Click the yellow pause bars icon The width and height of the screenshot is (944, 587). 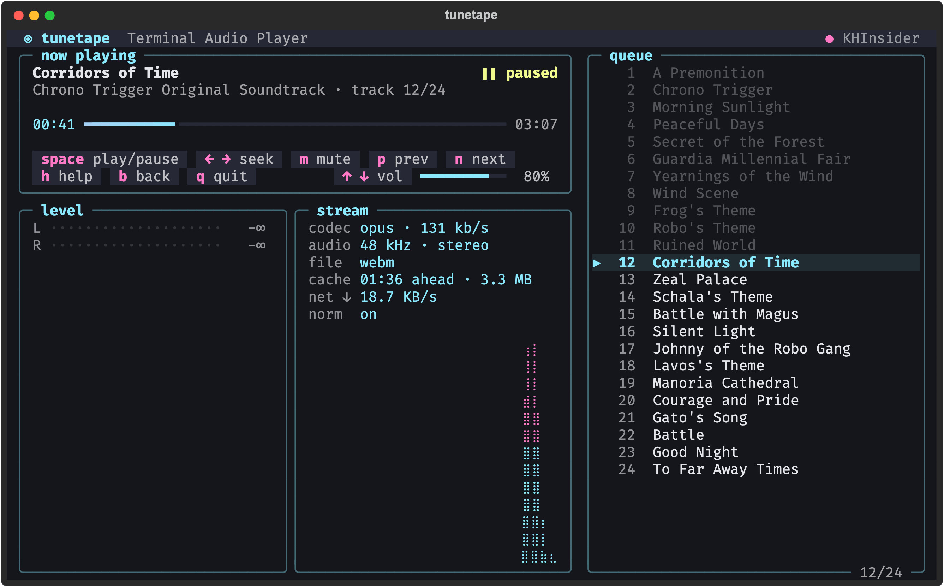(489, 73)
